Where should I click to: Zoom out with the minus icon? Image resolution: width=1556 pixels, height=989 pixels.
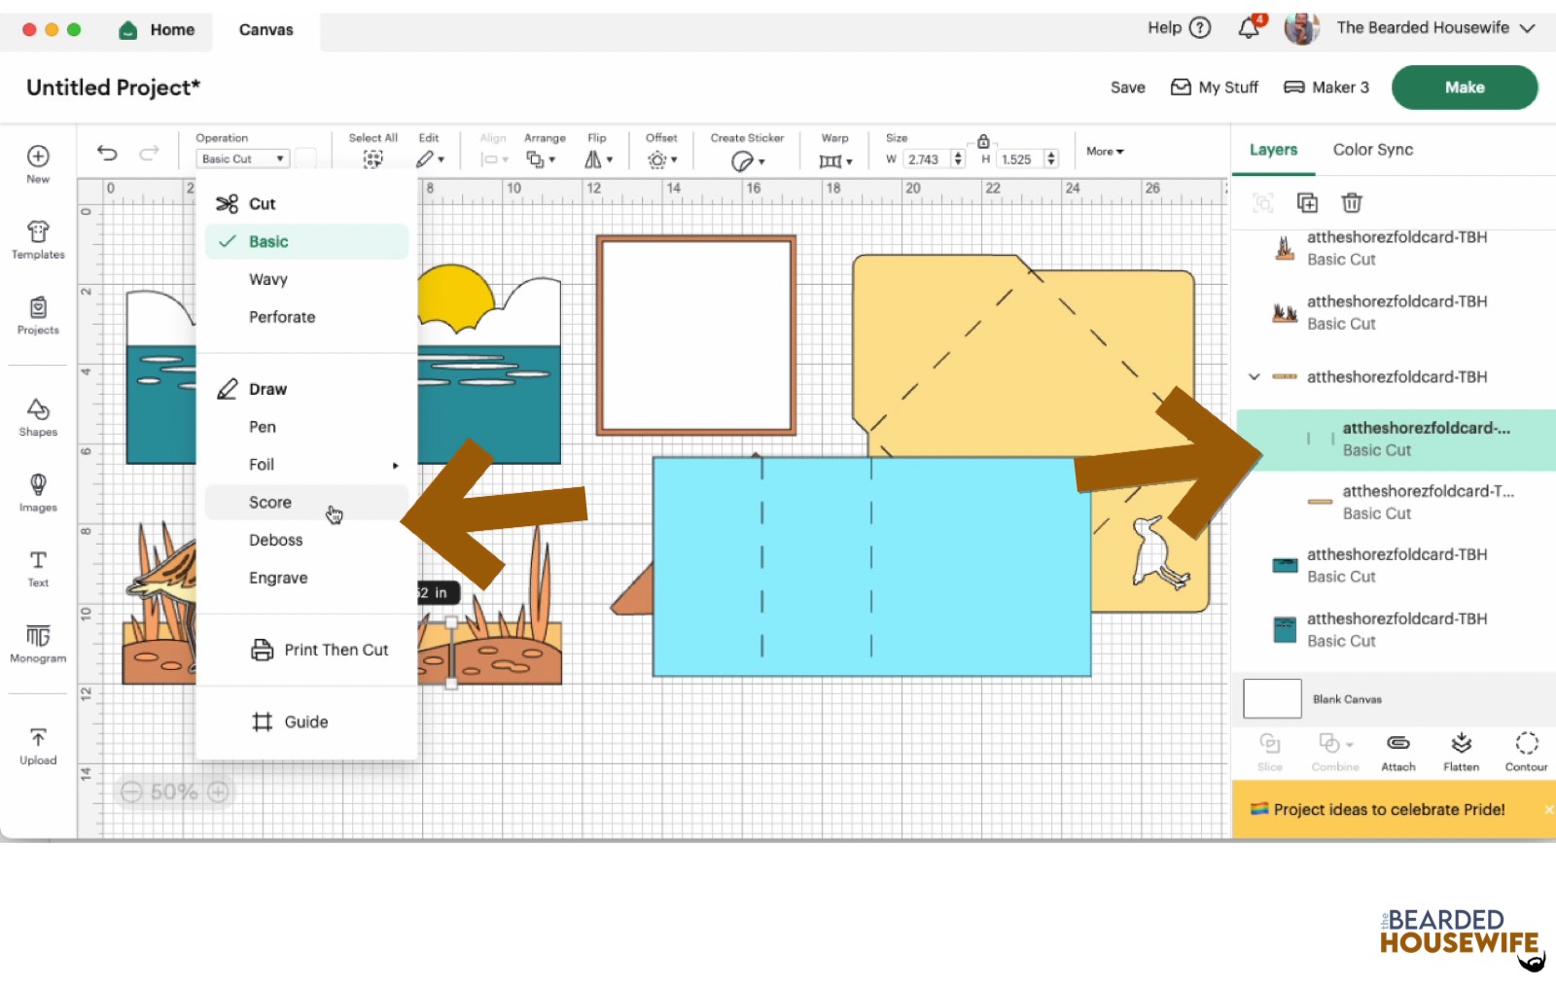pos(132,793)
